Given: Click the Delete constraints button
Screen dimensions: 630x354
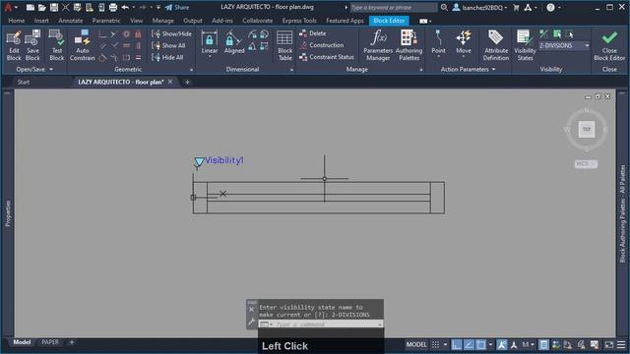Looking at the screenshot, I should tap(313, 33).
